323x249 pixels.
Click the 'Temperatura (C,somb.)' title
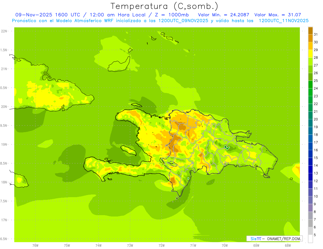point(164,6)
